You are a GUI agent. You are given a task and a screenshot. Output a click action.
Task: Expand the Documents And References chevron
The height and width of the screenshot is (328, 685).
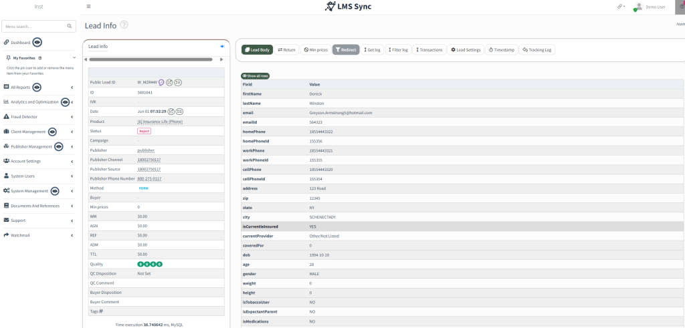pyautogui.click(x=72, y=206)
